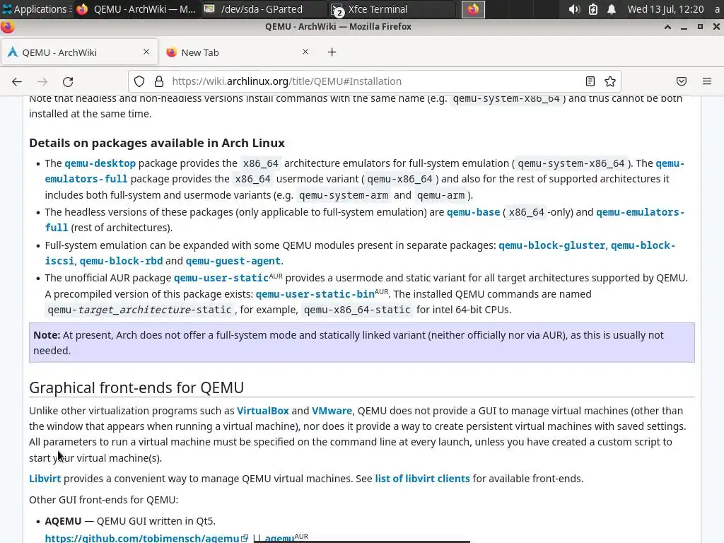The height and width of the screenshot is (543, 724).
Task: Close the QEMU - ArchWiki tab
Action: 146,52
